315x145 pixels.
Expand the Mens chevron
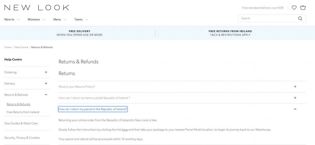[65, 20]
